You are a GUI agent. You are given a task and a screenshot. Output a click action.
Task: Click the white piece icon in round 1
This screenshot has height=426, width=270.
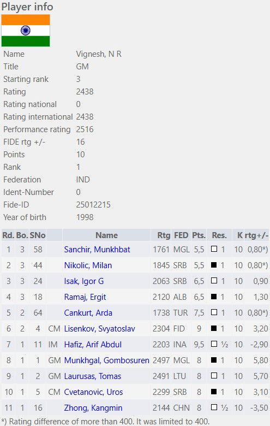(x=214, y=249)
